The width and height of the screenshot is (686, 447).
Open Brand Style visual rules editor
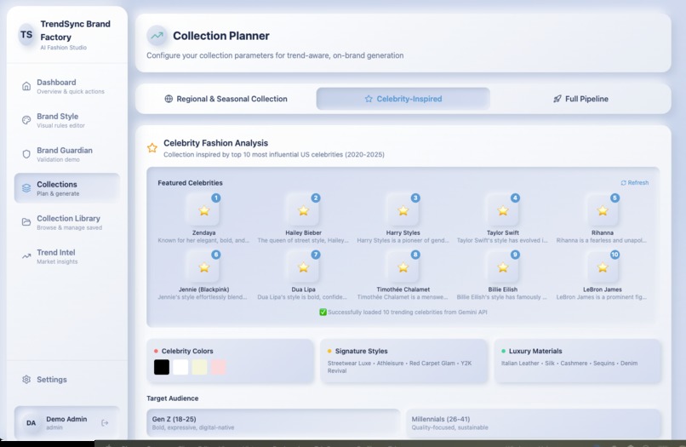[67, 120]
